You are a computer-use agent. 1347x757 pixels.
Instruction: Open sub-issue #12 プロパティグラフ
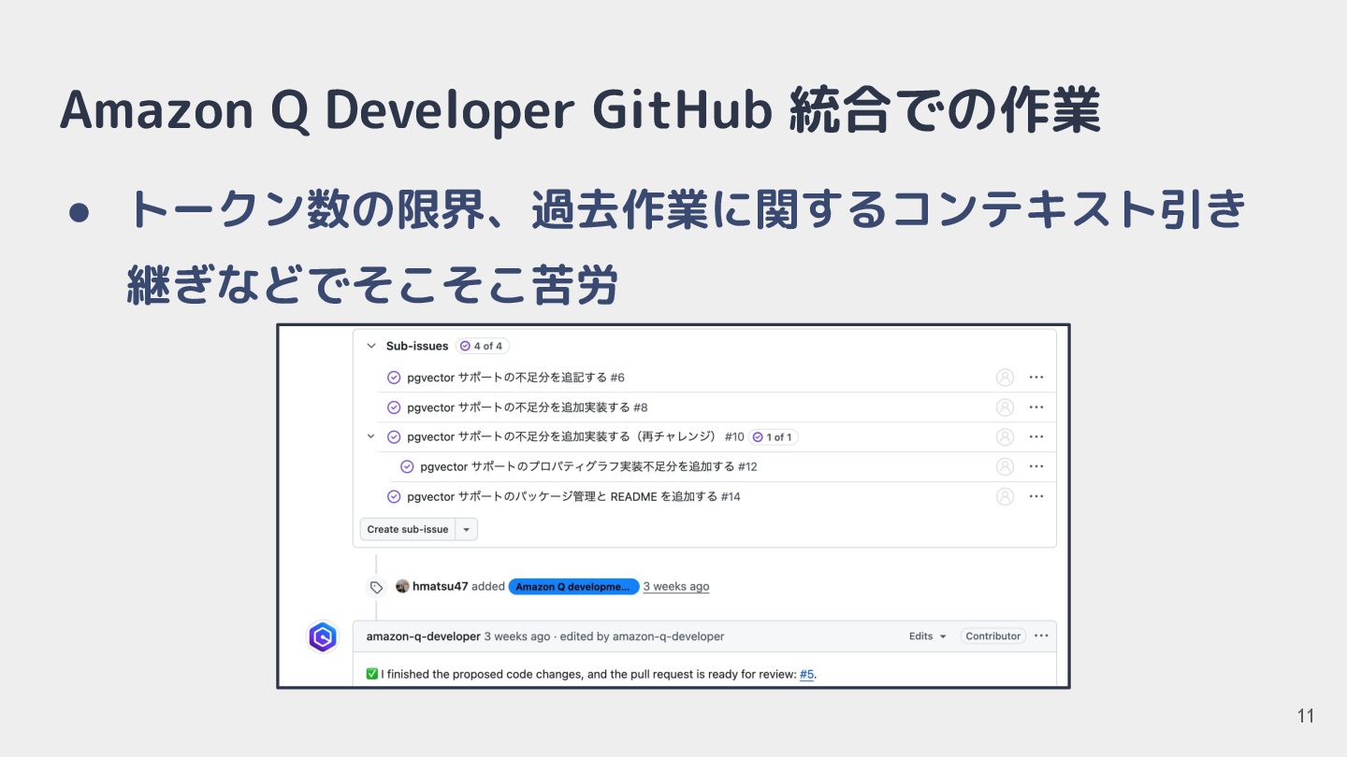pyautogui.click(x=588, y=466)
